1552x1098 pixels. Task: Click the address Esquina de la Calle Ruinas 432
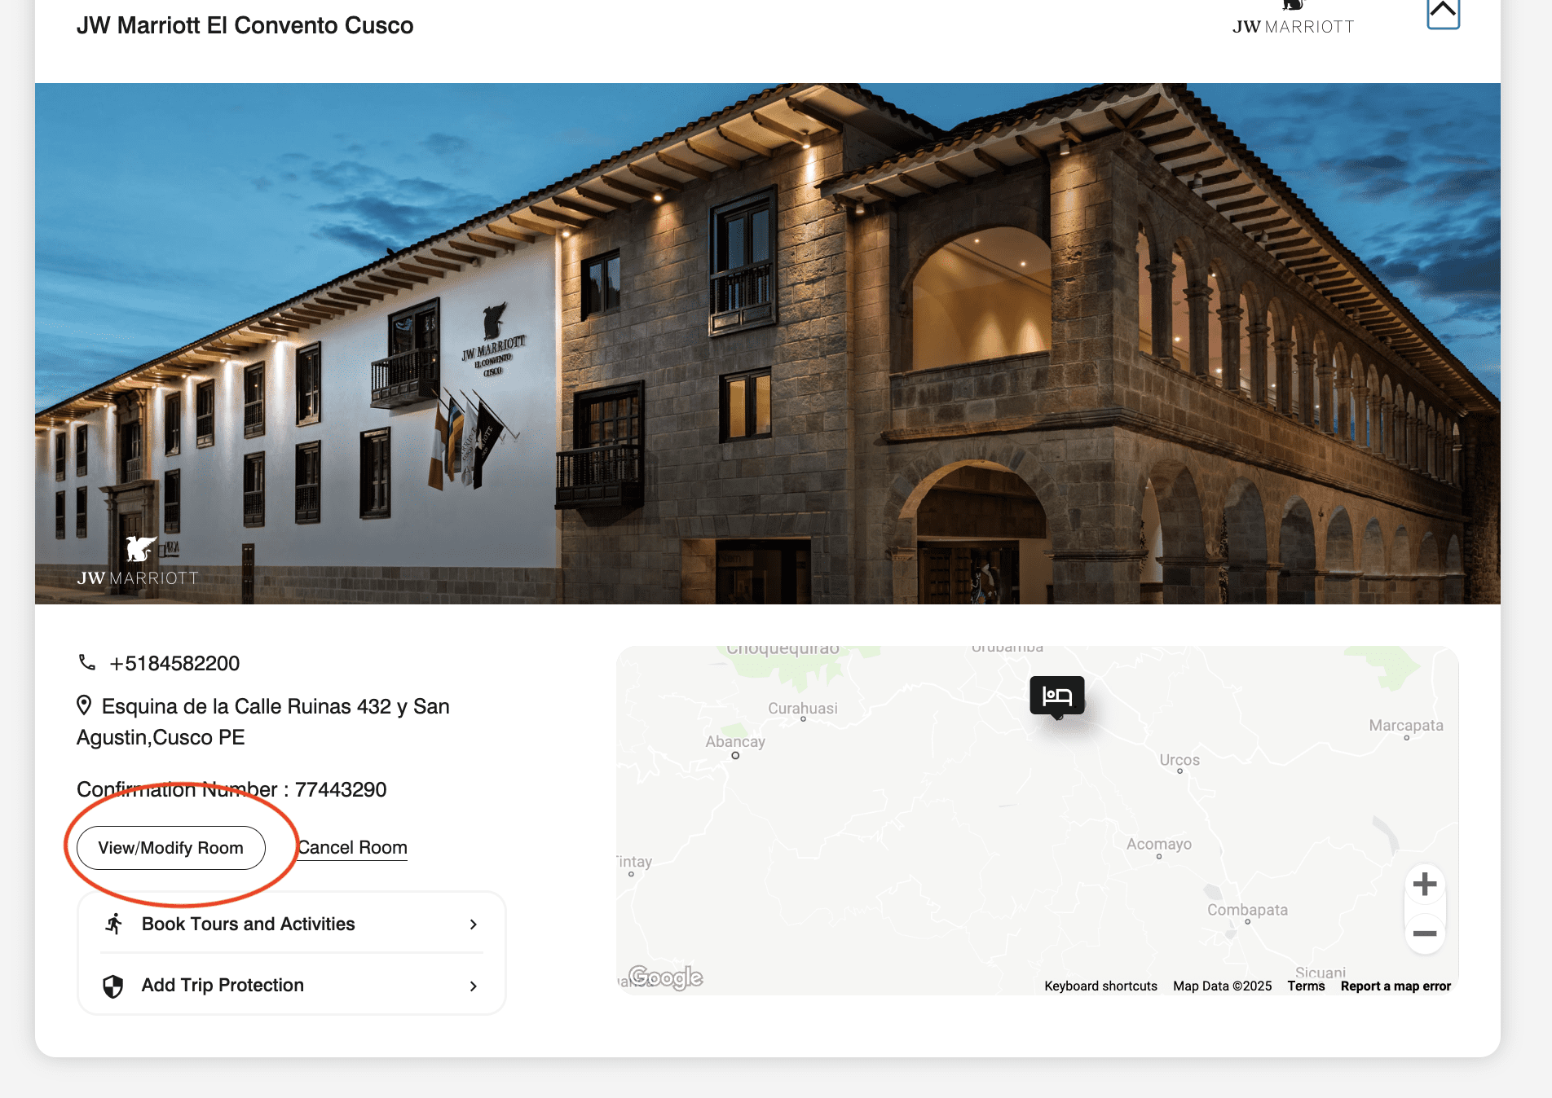point(263,722)
